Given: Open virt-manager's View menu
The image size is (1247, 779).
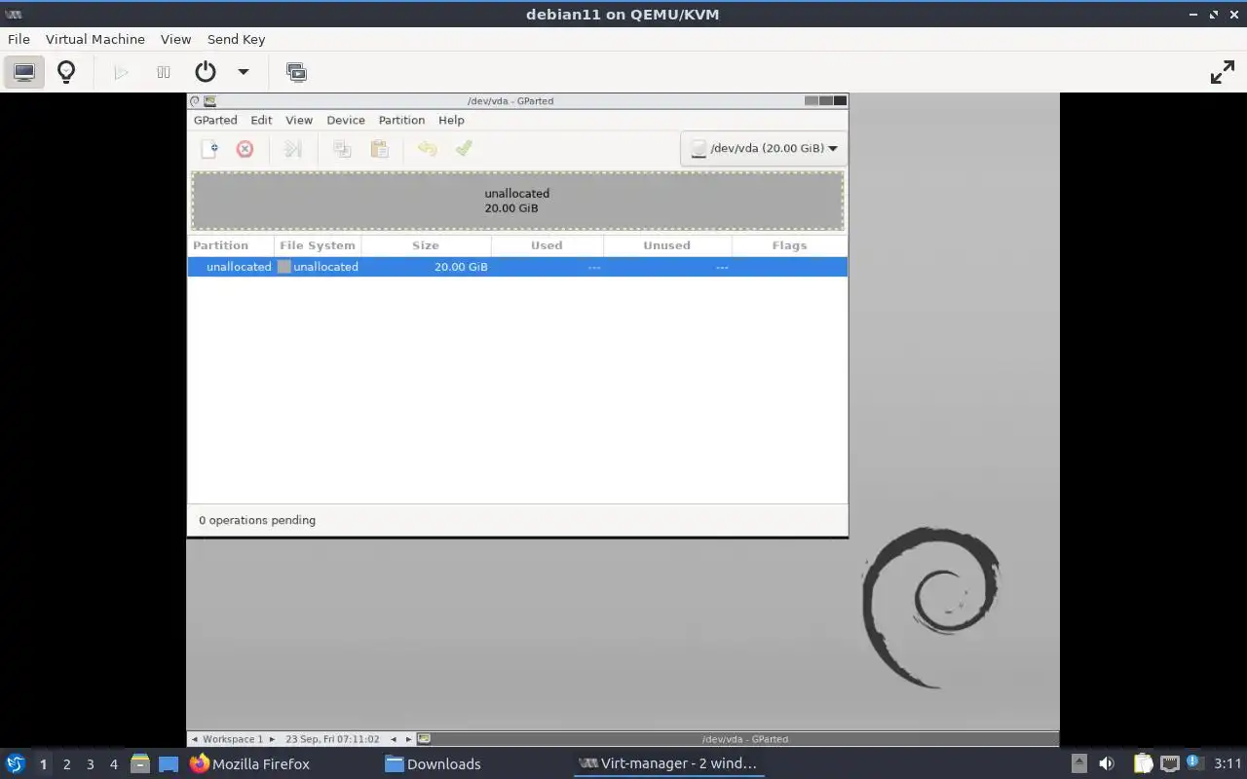Looking at the screenshot, I should click(x=175, y=39).
